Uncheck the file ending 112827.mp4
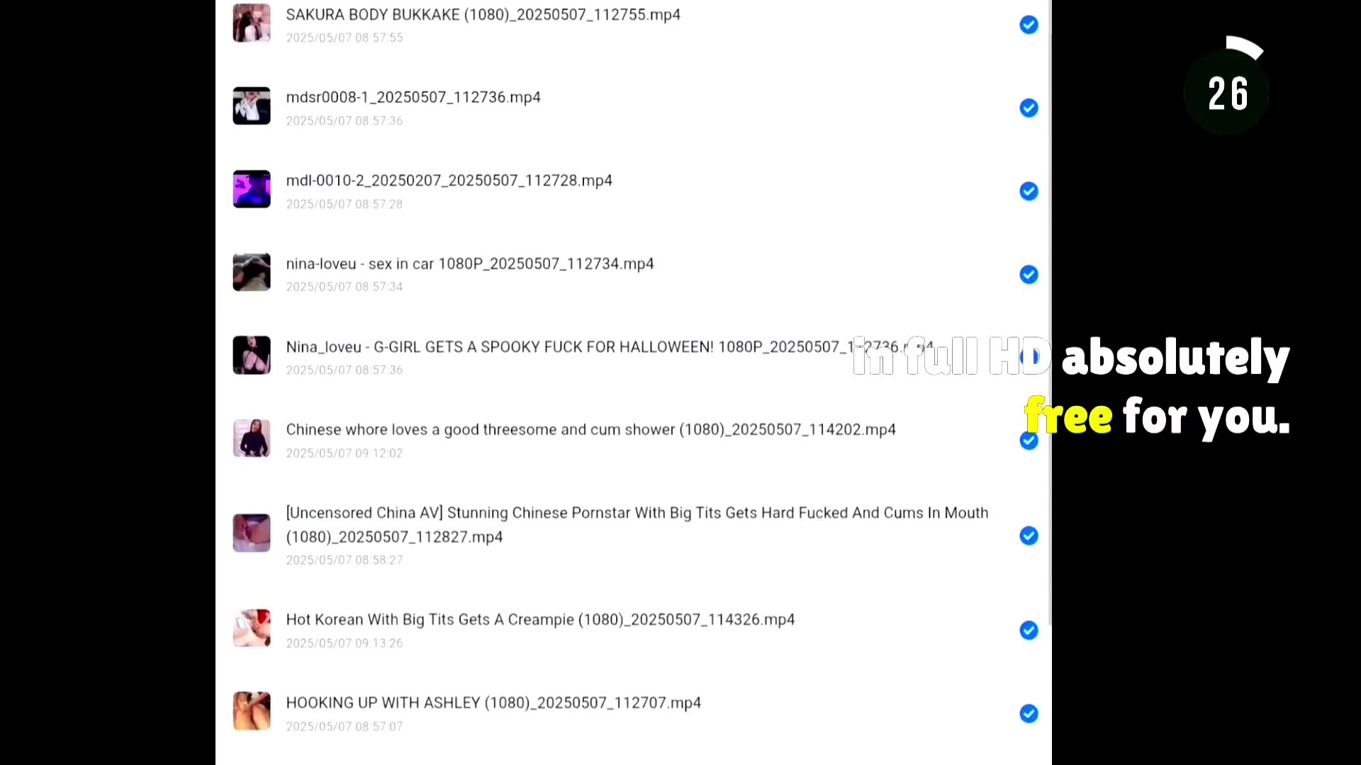1361x765 pixels. coord(1029,535)
